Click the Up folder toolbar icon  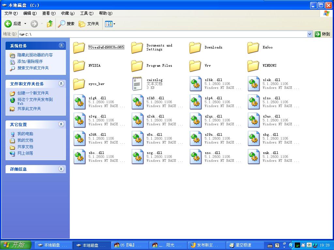coord(50,24)
